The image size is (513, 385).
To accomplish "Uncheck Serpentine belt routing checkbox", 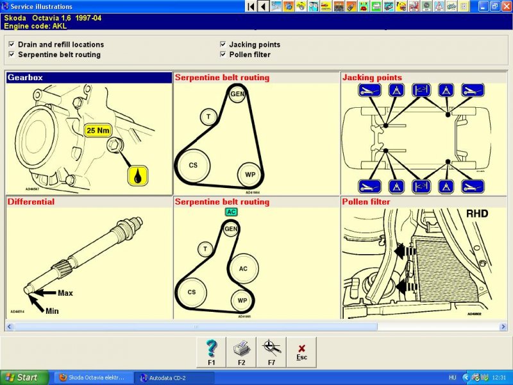I will [x=12, y=55].
